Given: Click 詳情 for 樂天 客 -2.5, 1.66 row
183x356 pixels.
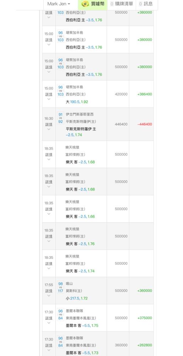Looking at the screenshot, I should [x=49, y=209].
